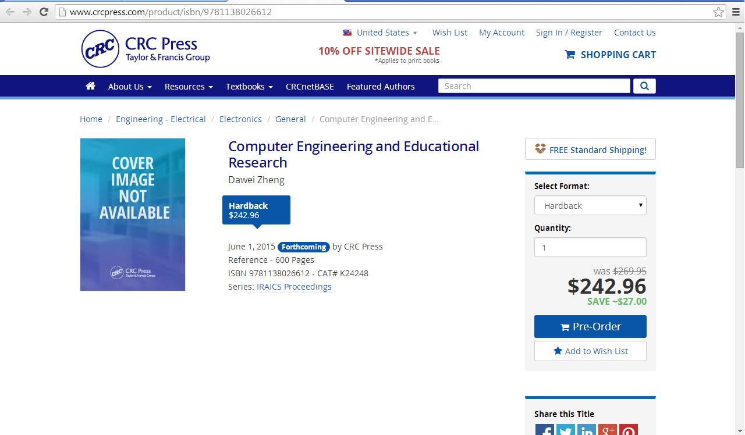The image size is (745, 435).
Task: Share this title on Twitter
Action: point(566,430)
